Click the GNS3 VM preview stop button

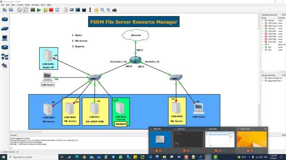(x=156, y=151)
